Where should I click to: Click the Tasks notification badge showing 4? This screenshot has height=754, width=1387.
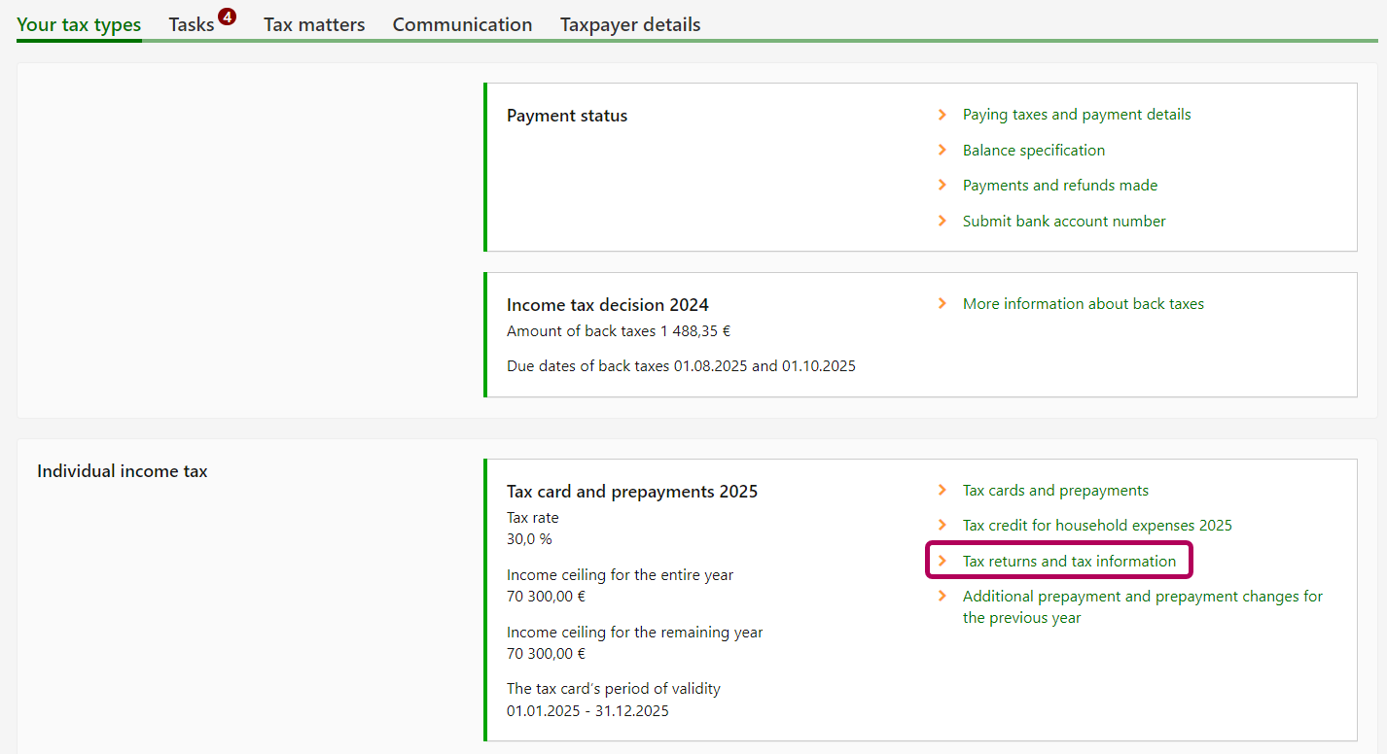[x=227, y=17]
